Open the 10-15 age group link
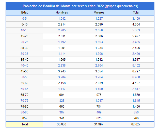The width and height of the screenshot is (159, 130). click(x=25, y=30)
